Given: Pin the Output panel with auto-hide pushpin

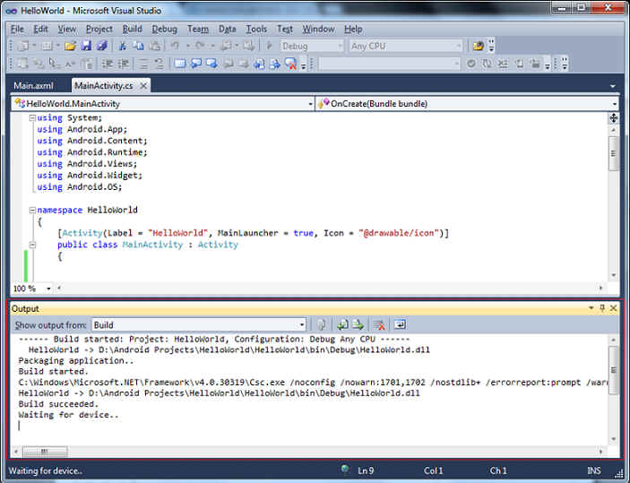Looking at the screenshot, I should tap(602, 308).
